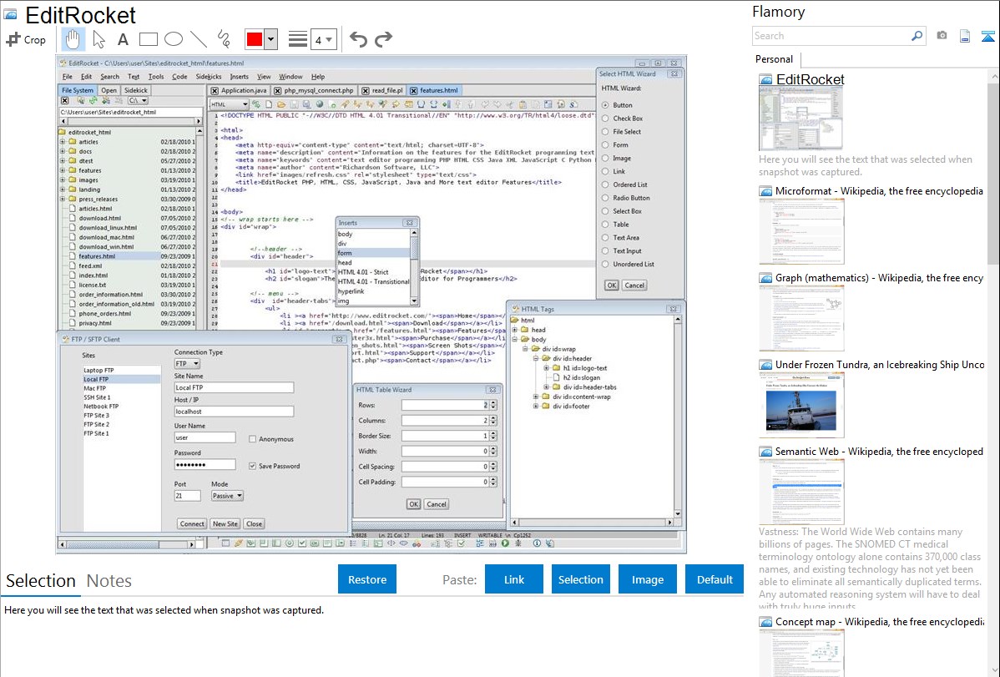This screenshot has height=677, width=1000.
Task: Expand the head node in HTML Tags tree
Action: (515, 330)
